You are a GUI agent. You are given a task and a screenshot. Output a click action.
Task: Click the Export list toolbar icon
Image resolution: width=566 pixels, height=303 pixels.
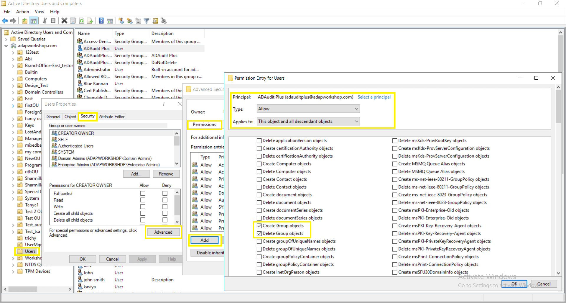90,21
